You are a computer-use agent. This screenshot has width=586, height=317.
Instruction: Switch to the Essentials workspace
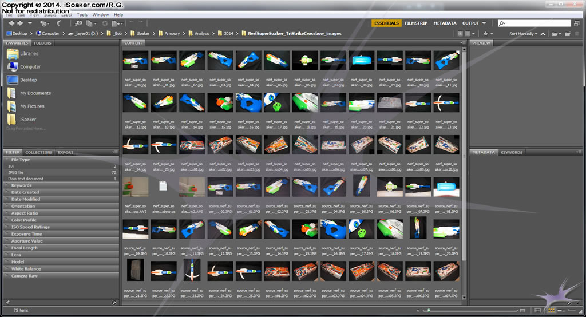click(386, 23)
